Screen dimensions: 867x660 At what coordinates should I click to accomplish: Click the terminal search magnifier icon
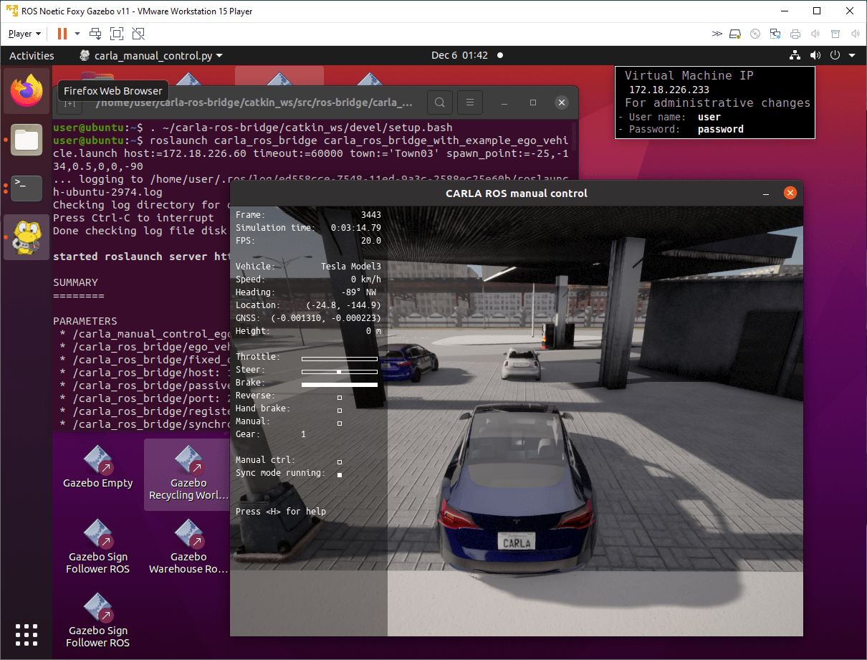[441, 102]
